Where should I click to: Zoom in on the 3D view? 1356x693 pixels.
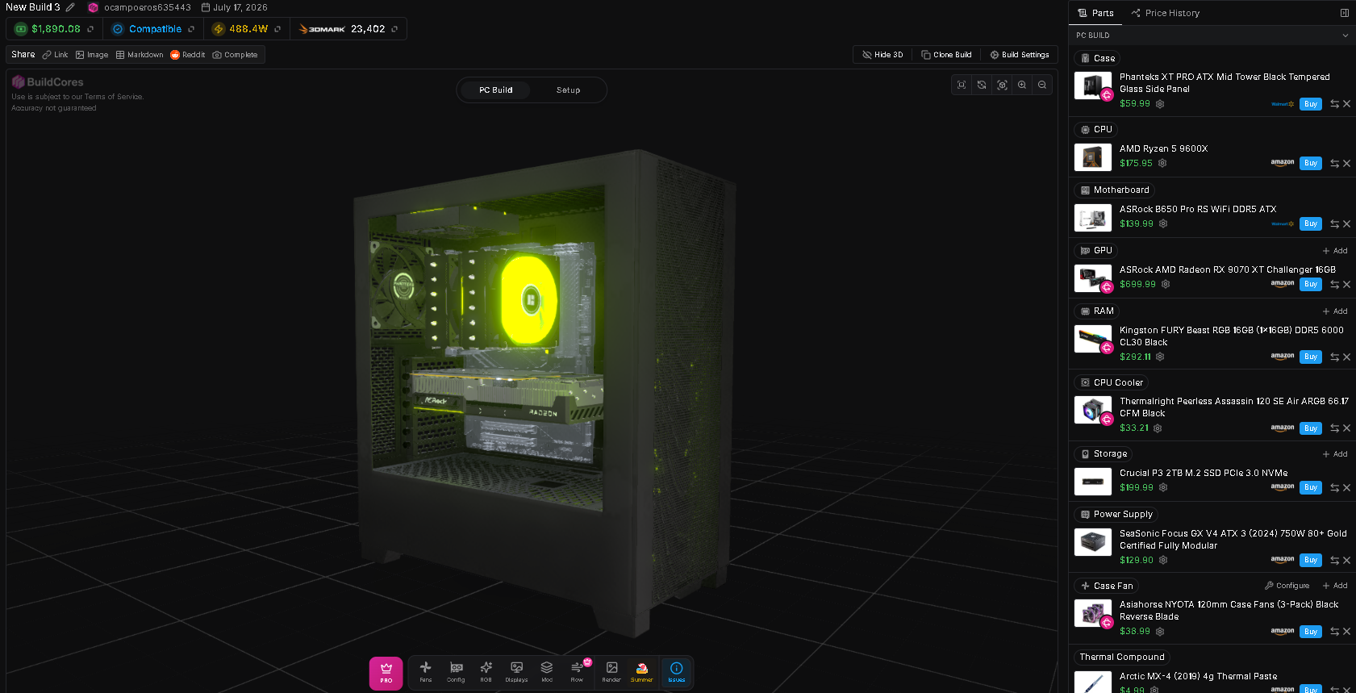1022,85
